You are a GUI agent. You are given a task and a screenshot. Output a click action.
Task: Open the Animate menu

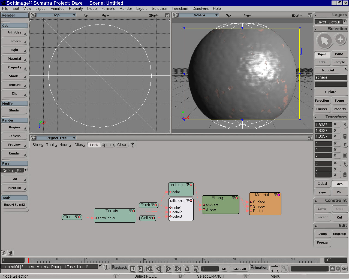click(x=109, y=9)
